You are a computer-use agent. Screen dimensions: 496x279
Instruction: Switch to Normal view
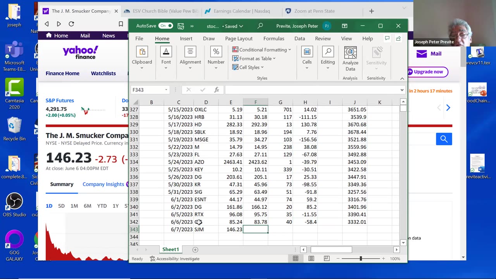[296, 258]
